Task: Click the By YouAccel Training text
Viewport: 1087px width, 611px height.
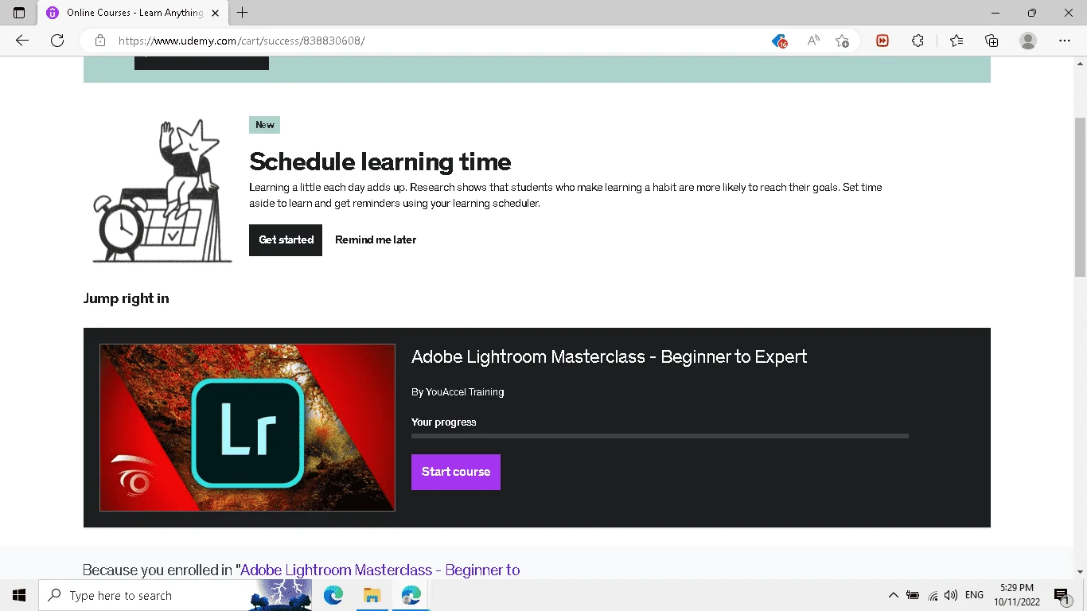Action: coord(458,392)
